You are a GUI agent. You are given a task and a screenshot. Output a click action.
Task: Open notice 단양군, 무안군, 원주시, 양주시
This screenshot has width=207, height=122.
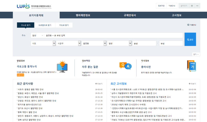36,101
